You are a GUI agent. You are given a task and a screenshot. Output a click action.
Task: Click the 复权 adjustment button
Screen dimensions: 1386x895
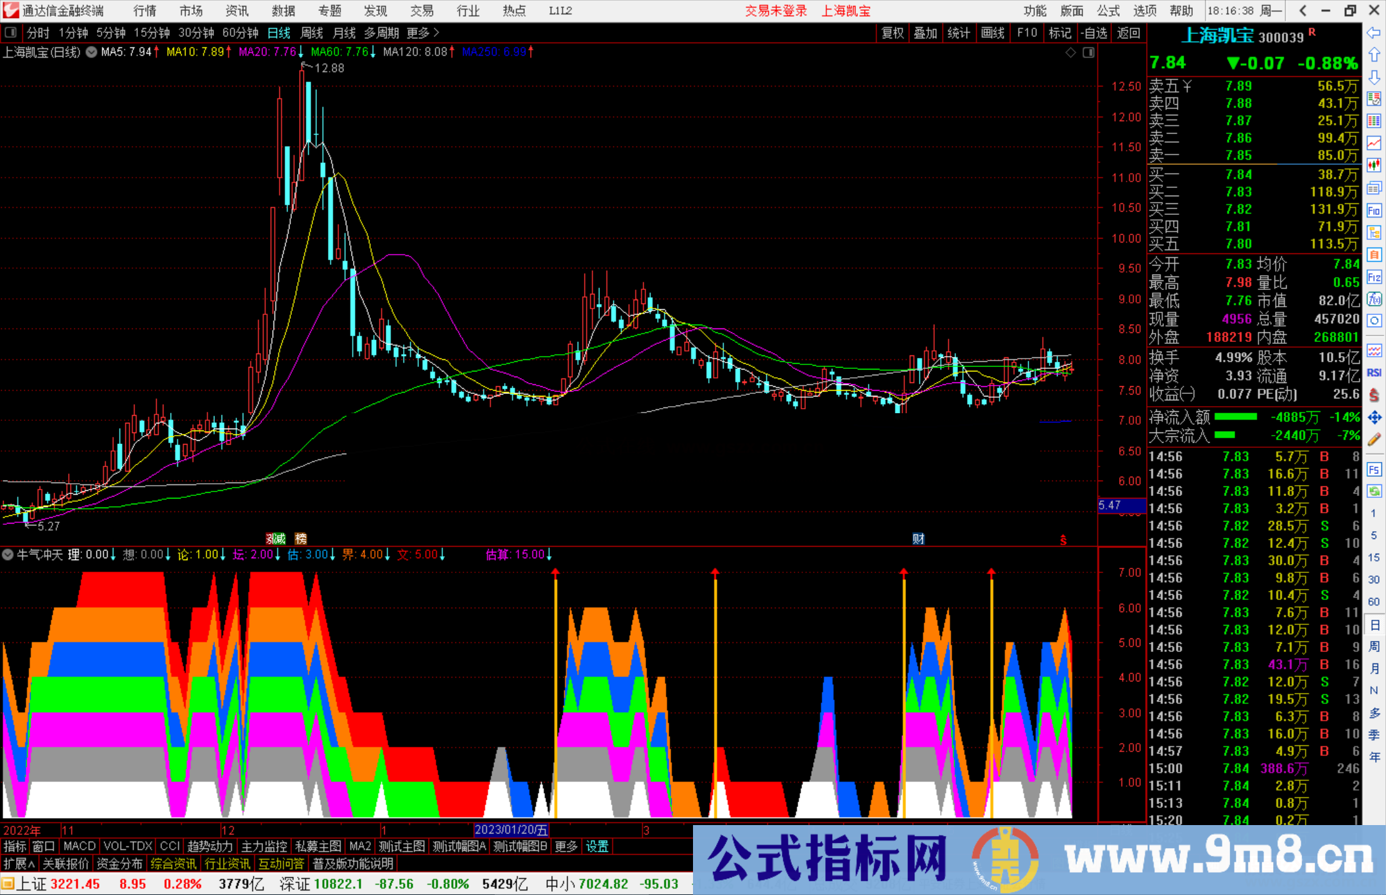coord(893,33)
